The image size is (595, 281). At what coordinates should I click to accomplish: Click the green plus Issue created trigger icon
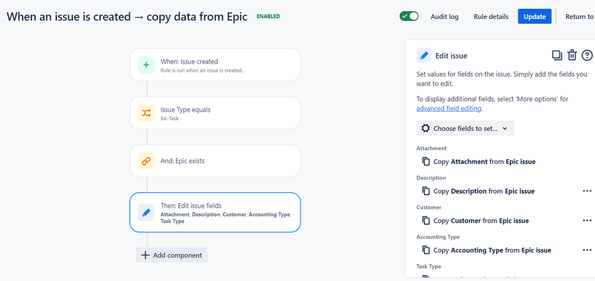pyautogui.click(x=146, y=65)
